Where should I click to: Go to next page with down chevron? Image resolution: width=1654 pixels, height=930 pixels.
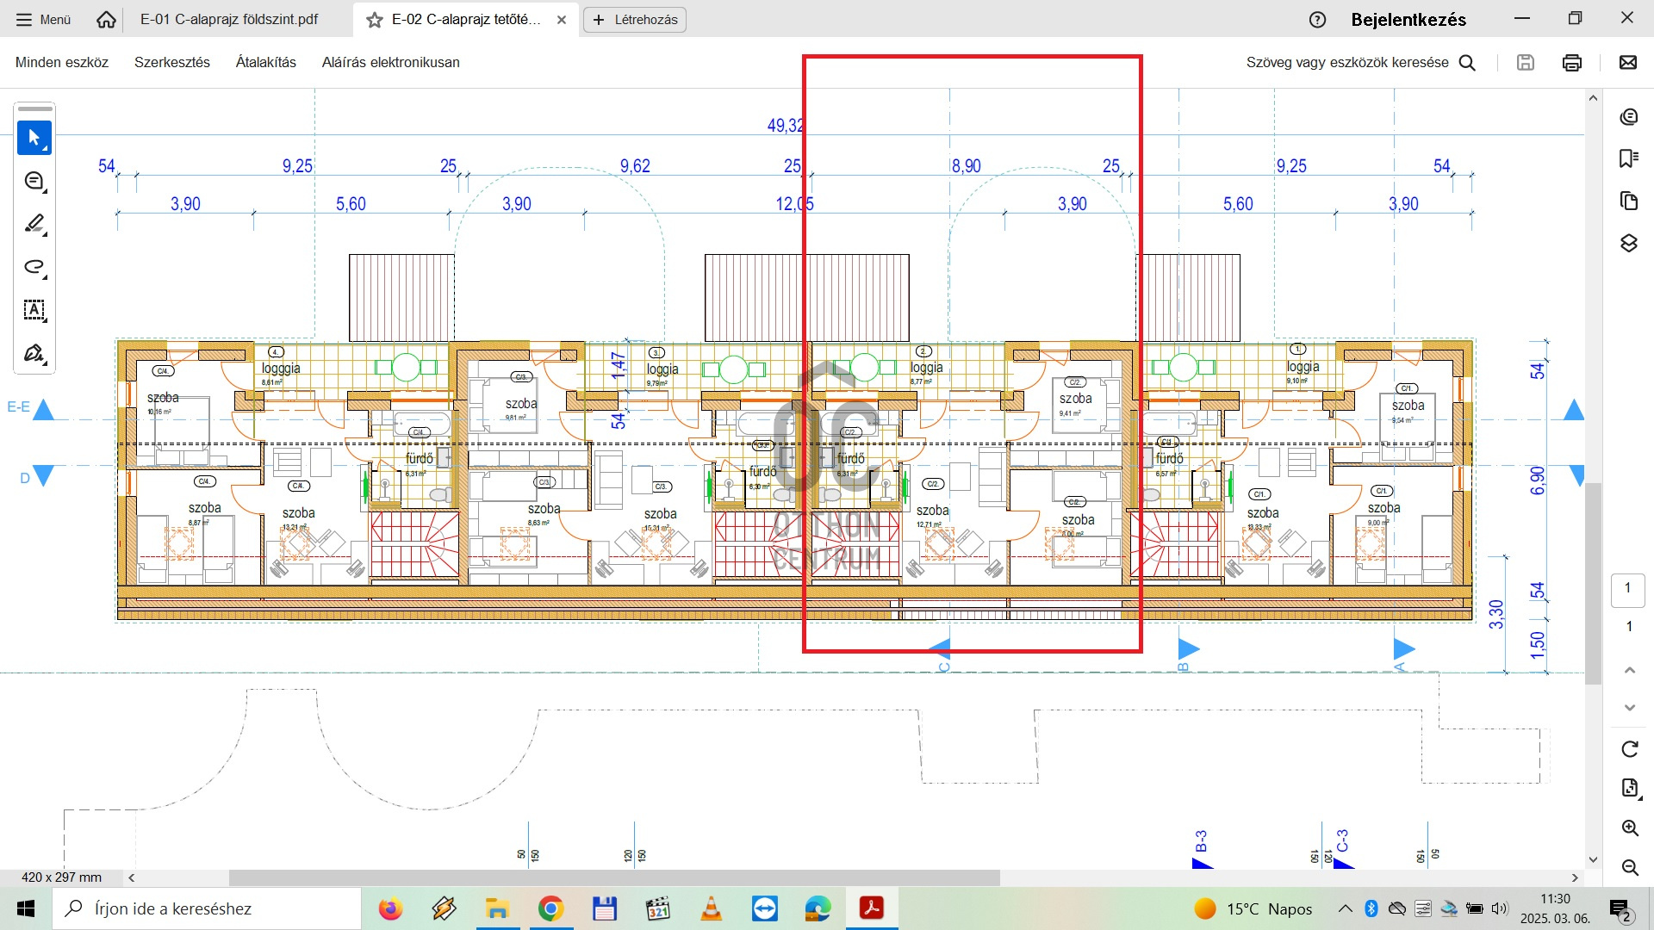[x=1629, y=708]
